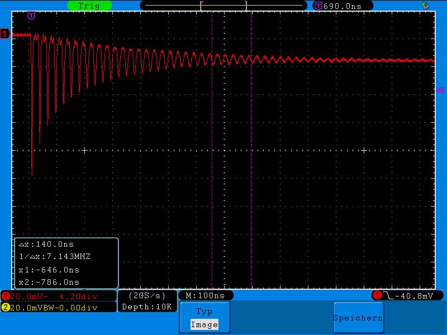Click the highlighted Image type value
447x335 pixels.
(204, 324)
